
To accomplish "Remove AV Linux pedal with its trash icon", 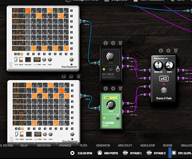I will coord(120,43).
